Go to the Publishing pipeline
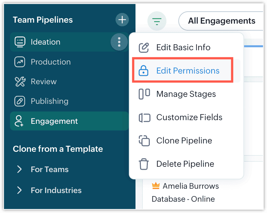Screen dimensions: 267x213 point(49,101)
